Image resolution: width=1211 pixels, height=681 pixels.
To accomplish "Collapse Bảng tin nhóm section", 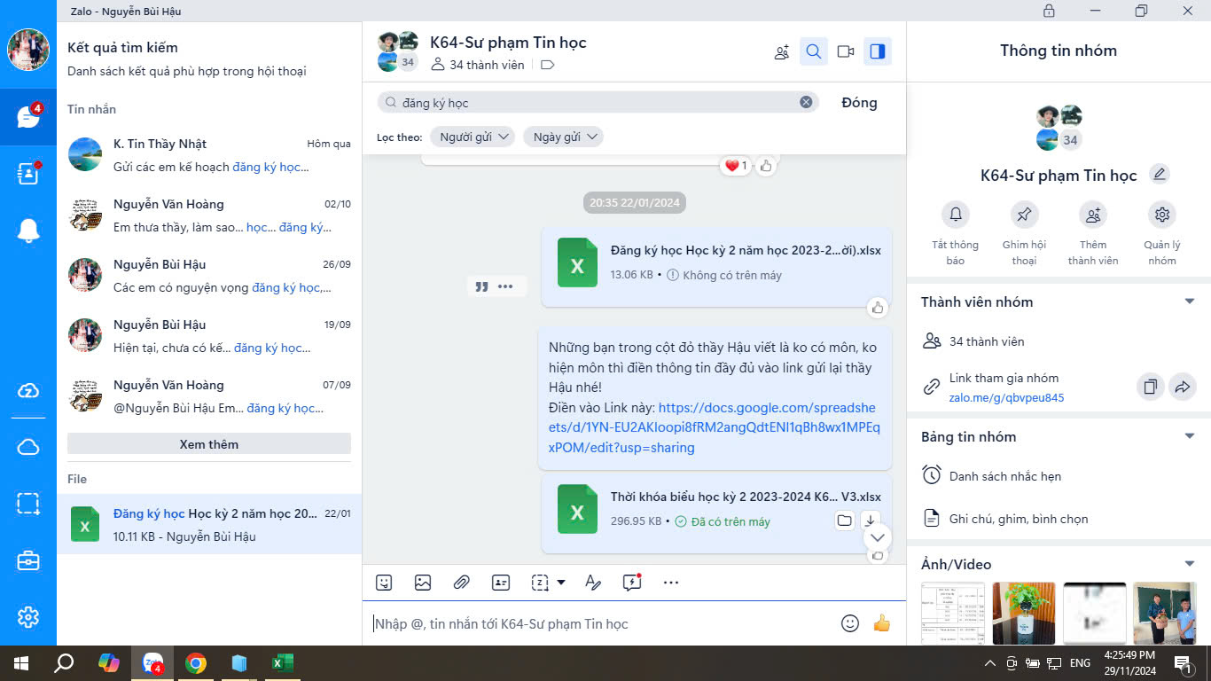I will click(1190, 436).
